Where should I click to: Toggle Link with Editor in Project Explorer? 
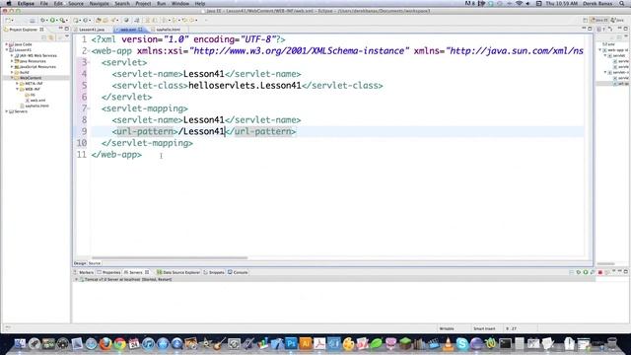[x=51, y=37]
